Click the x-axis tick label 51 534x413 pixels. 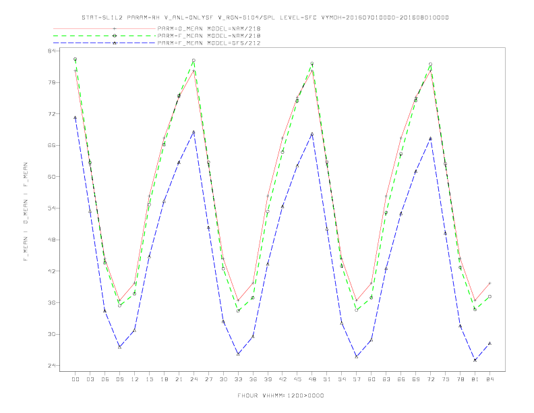(x=327, y=379)
